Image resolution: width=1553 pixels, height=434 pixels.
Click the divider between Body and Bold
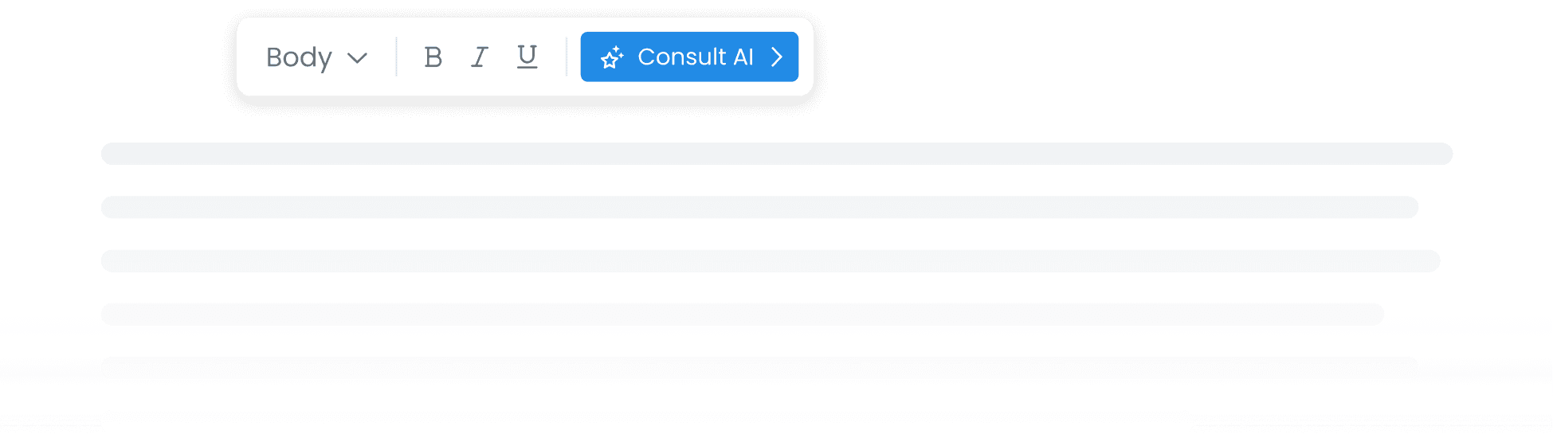point(396,57)
